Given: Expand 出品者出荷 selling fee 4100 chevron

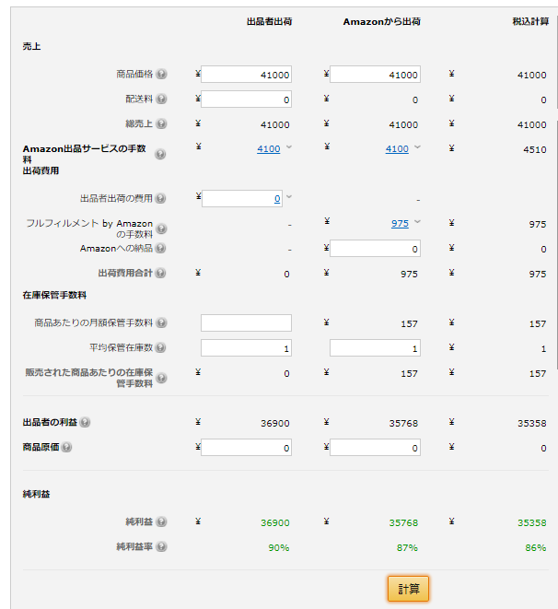Looking at the screenshot, I should pyautogui.click(x=289, y=147).
